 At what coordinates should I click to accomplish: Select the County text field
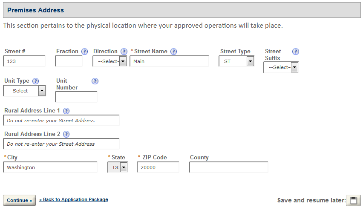(x=228, y=167)
